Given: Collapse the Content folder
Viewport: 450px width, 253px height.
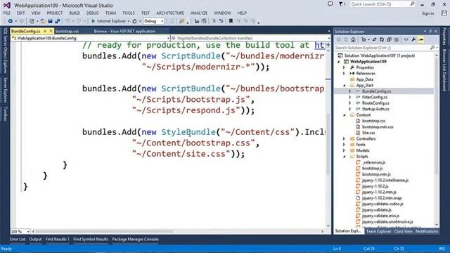Looking at the screenshot, I should [x=345, y=115].
